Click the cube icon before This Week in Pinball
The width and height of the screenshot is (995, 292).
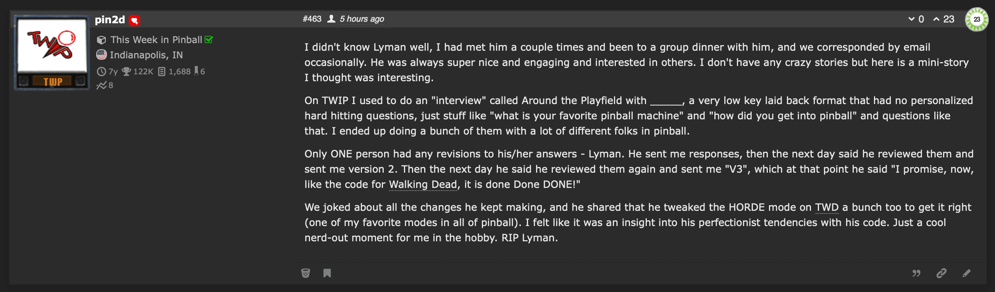tap(102, 40)
